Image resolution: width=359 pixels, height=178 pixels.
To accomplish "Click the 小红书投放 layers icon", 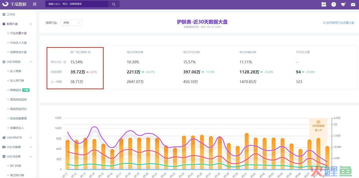I will 4,62.
